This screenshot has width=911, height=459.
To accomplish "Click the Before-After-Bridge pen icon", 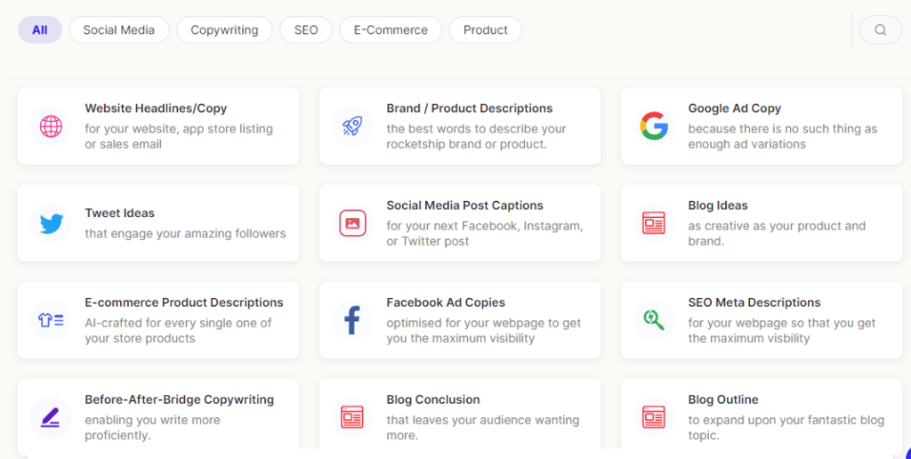I will click(x=51, y=416).
